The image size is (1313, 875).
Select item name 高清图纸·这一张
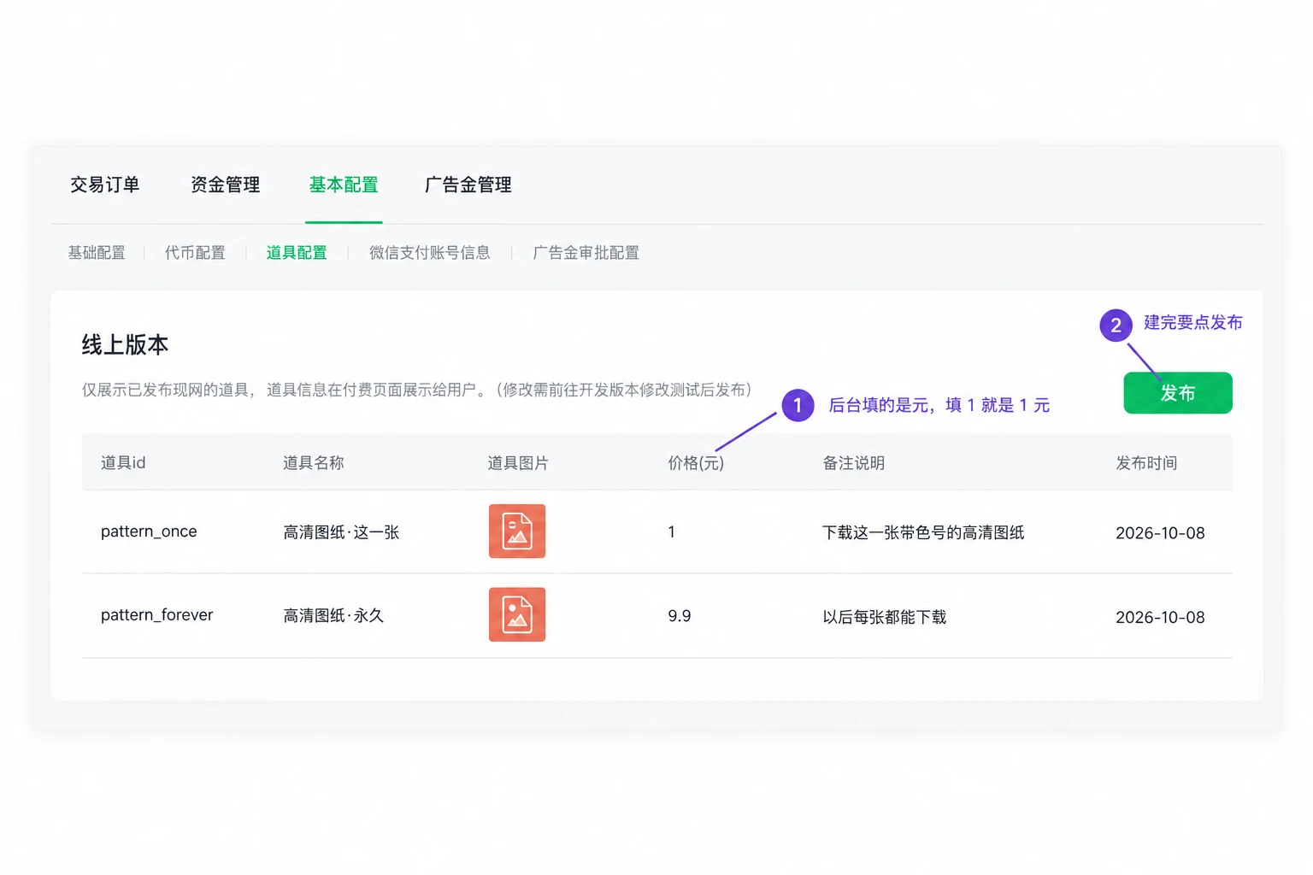point(341,532)
